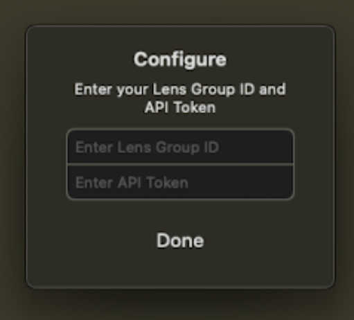Place cursor in Enter API Token box

point(180,182)
